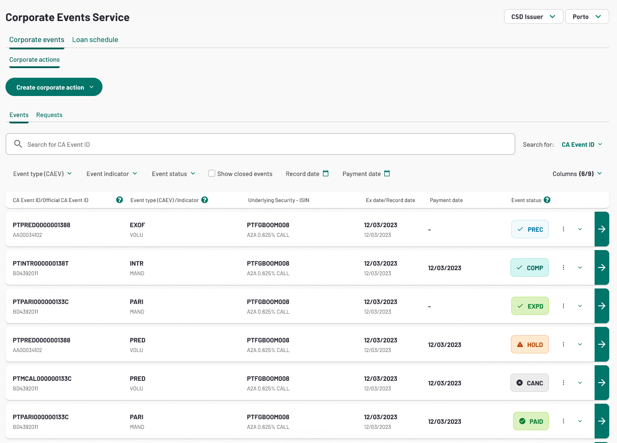Click the Underlying Security - ISIN column header

click(279, 200)
